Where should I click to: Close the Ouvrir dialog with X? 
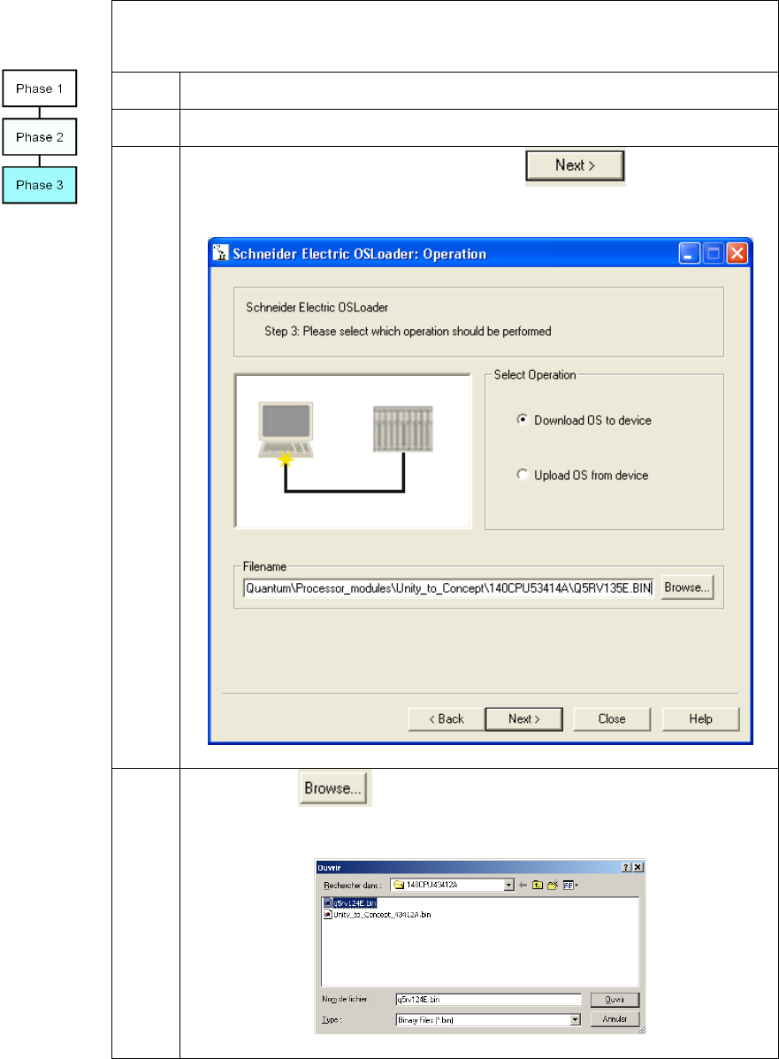(x=638, y=867)
